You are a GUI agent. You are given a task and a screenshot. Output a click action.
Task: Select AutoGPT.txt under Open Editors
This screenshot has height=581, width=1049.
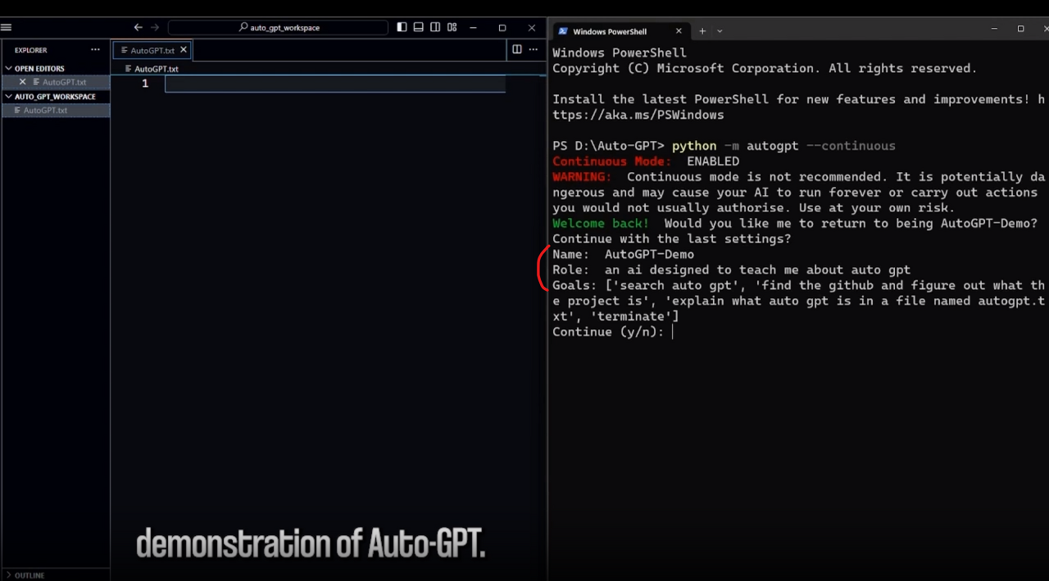point(64,82)
